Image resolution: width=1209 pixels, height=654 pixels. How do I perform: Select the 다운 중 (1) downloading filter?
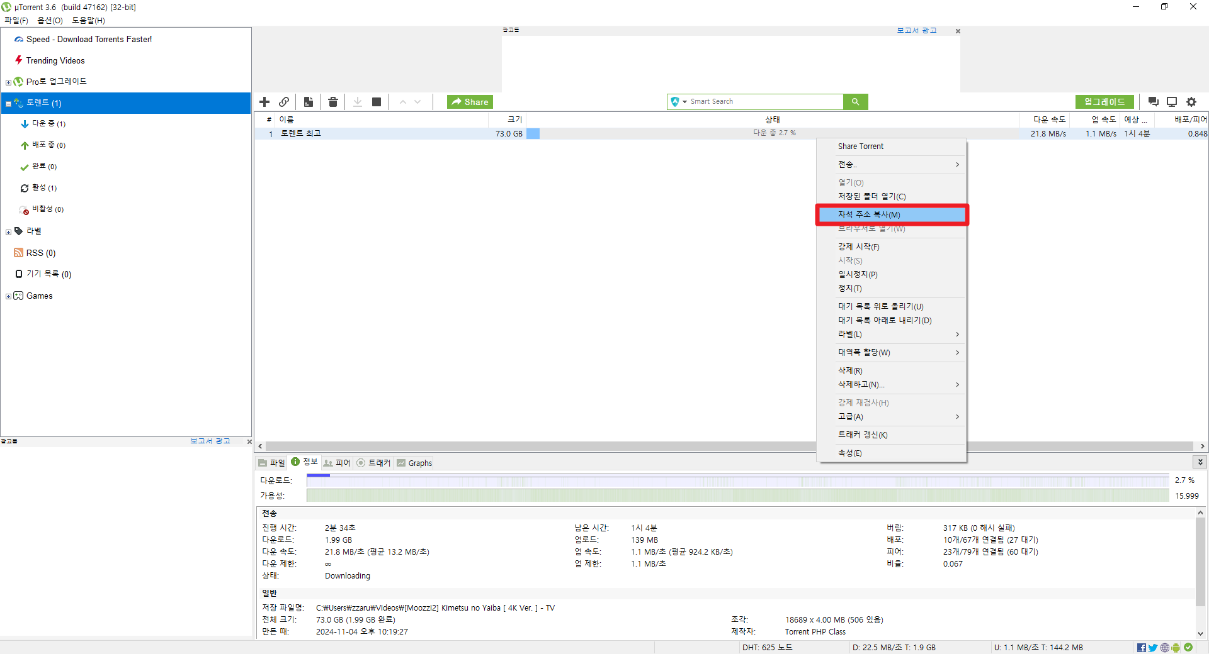click(43, 124)
